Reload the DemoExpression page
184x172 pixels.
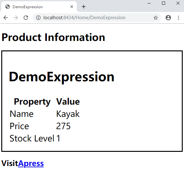pyautogui.click(x=26, y=18)
